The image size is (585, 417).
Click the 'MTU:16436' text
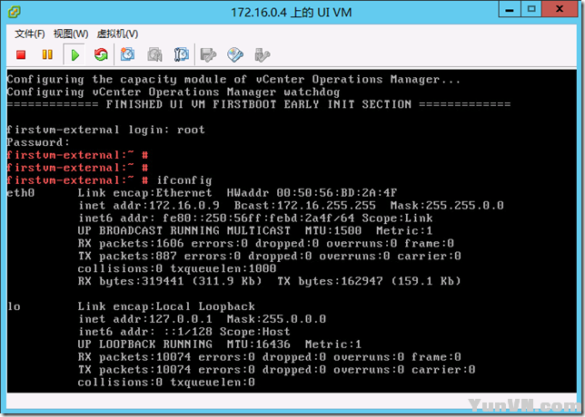pyautogui.click(x=258, y=344)
